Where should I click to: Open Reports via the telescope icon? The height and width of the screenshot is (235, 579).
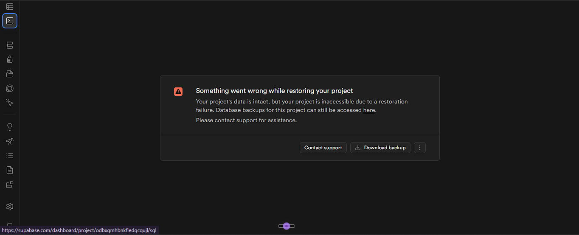point(10,141)
